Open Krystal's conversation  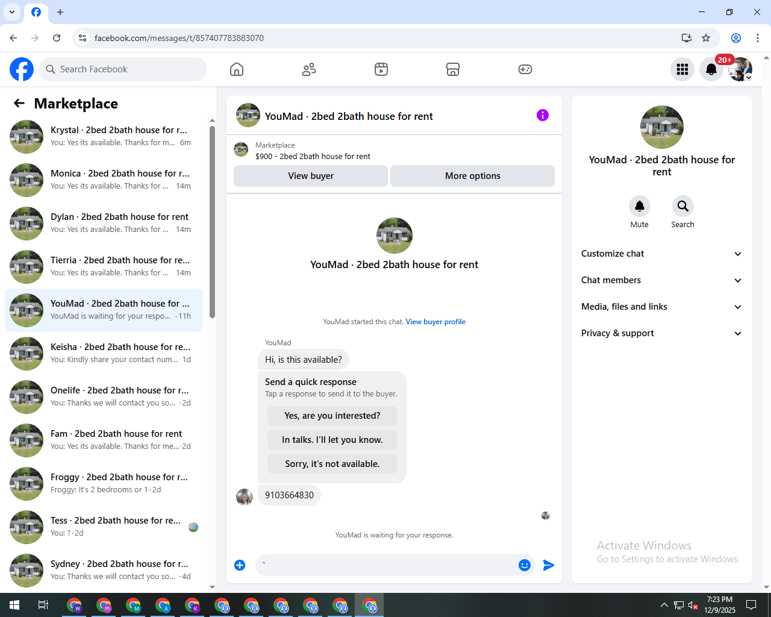tap(104, 137)
